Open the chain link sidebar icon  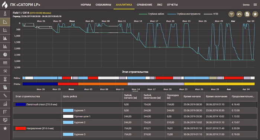click(x=5, y=95)
